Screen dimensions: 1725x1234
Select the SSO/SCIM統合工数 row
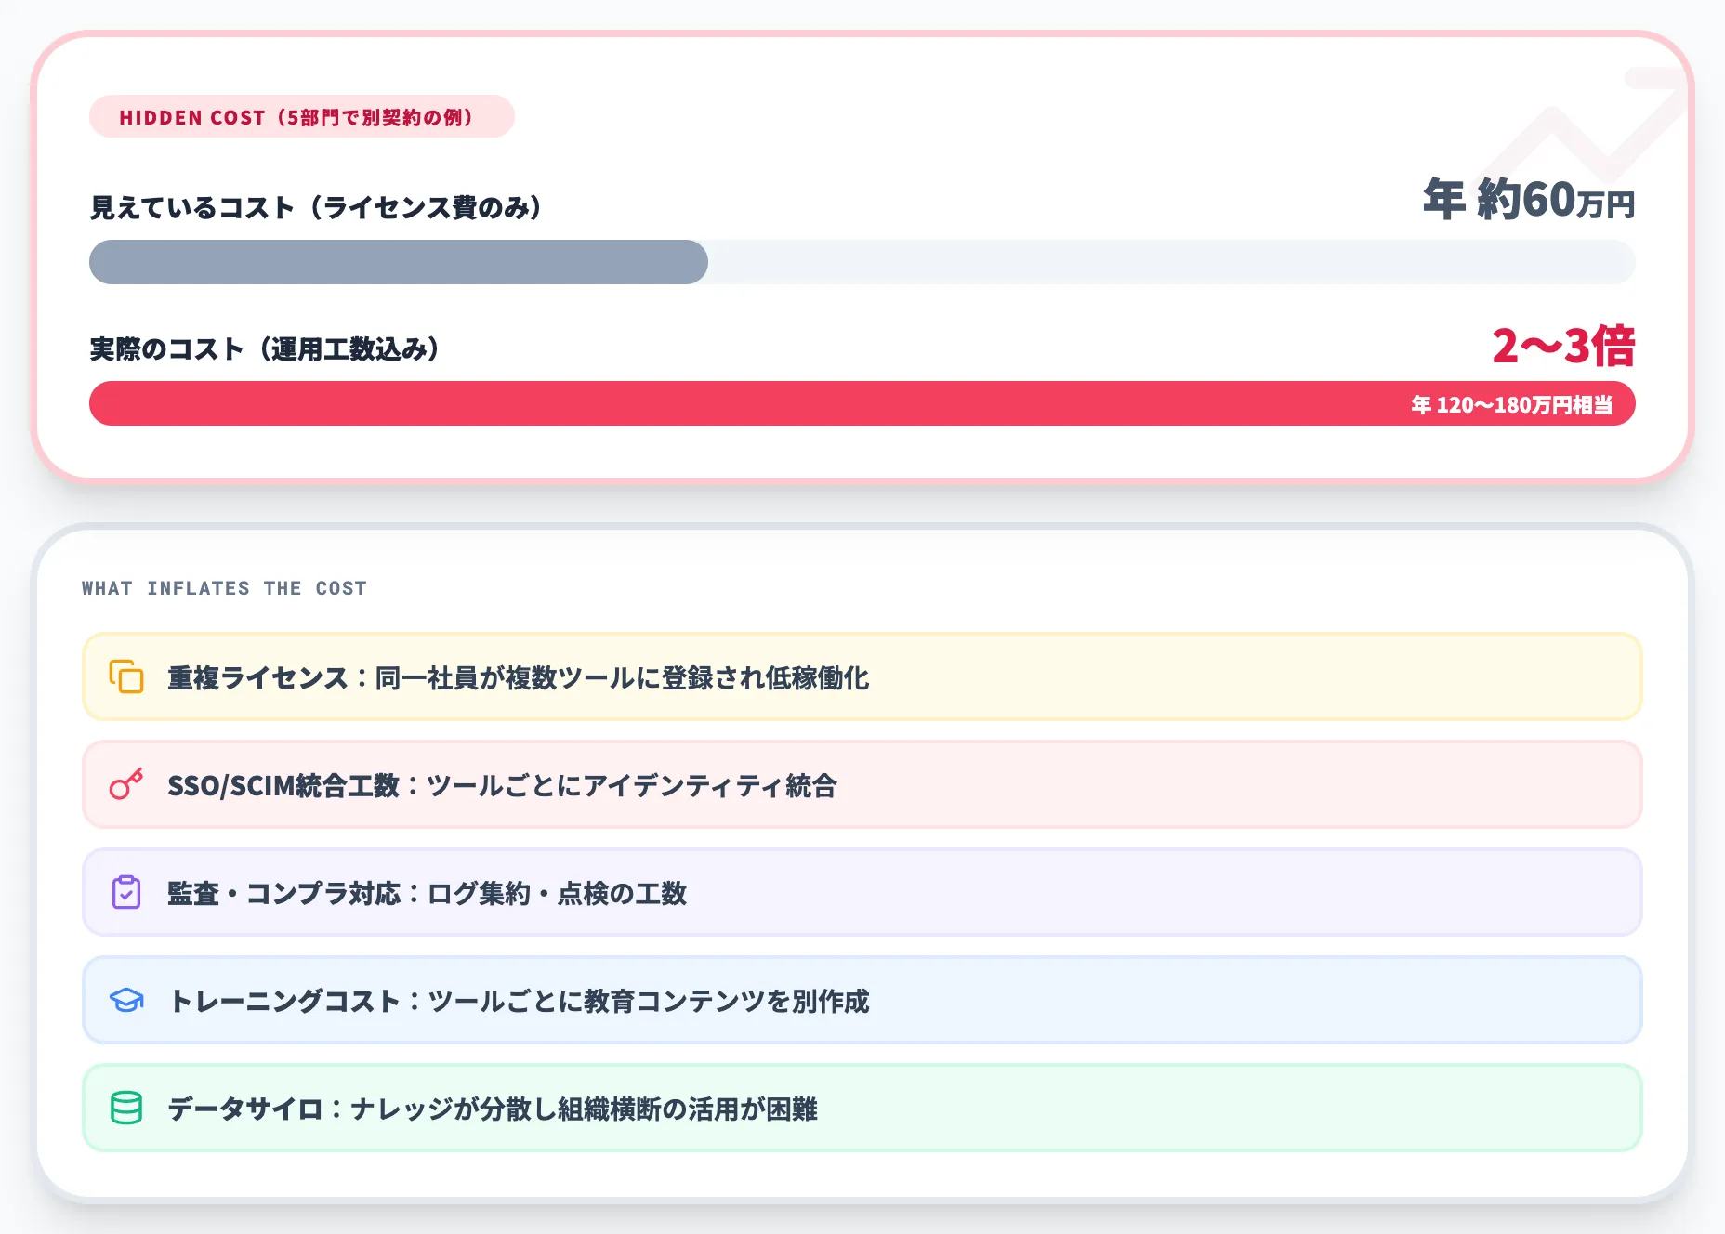click(x=862, y=784)
